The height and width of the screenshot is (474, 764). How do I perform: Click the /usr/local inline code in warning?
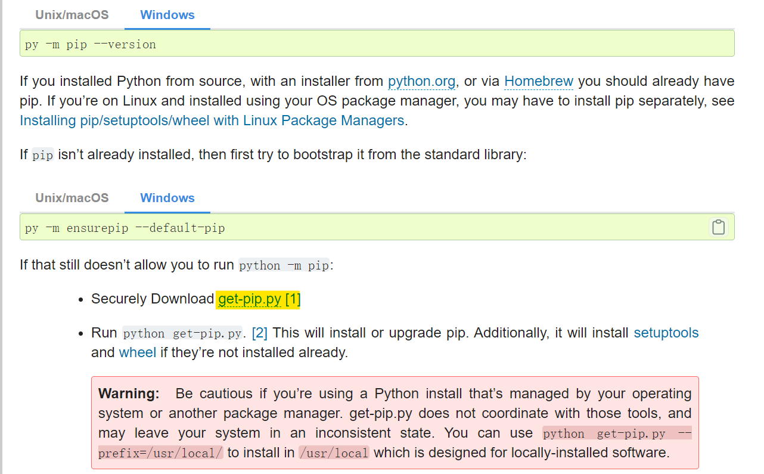[334, 453]
